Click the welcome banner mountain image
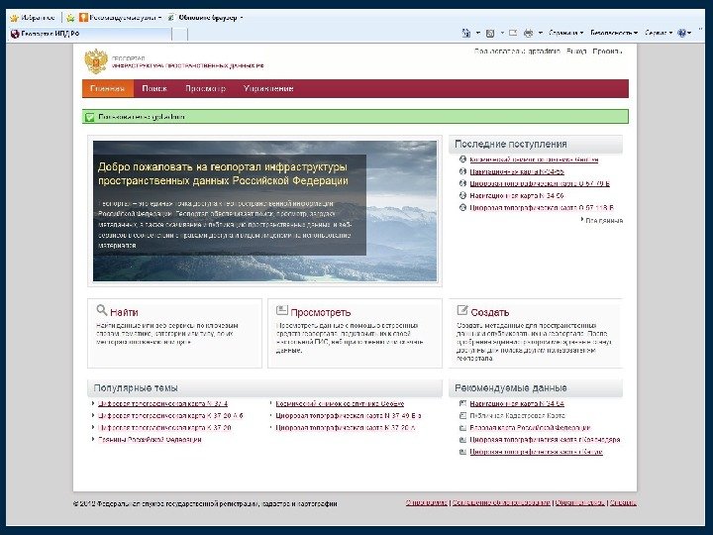 tap(264, 211)
